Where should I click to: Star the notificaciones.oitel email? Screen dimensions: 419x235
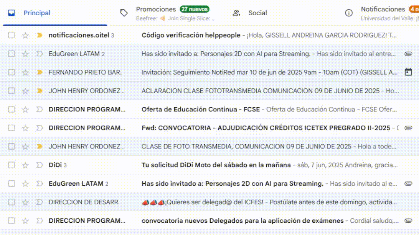(25, 35)
